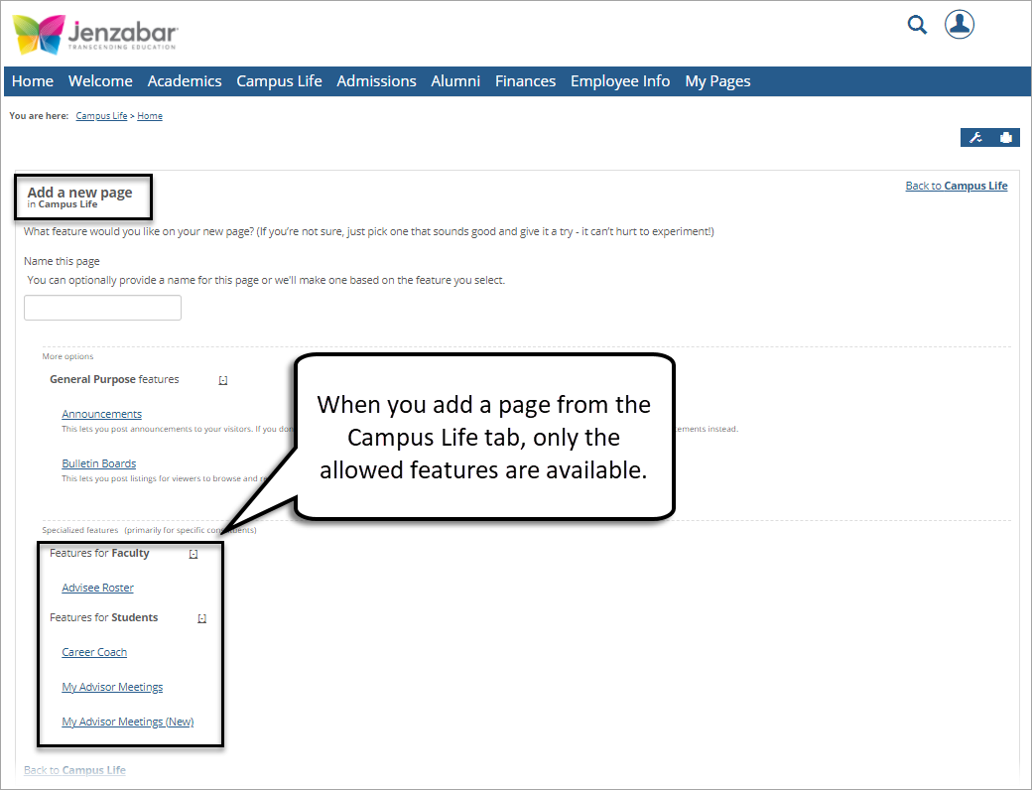This screenshot has height=790, width=1032.
Task: Focus the Name this page text box
Action: pyautogui.click(x=102, y=308)
